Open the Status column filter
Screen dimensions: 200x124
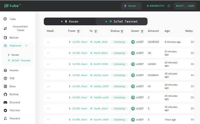point(122,31)
